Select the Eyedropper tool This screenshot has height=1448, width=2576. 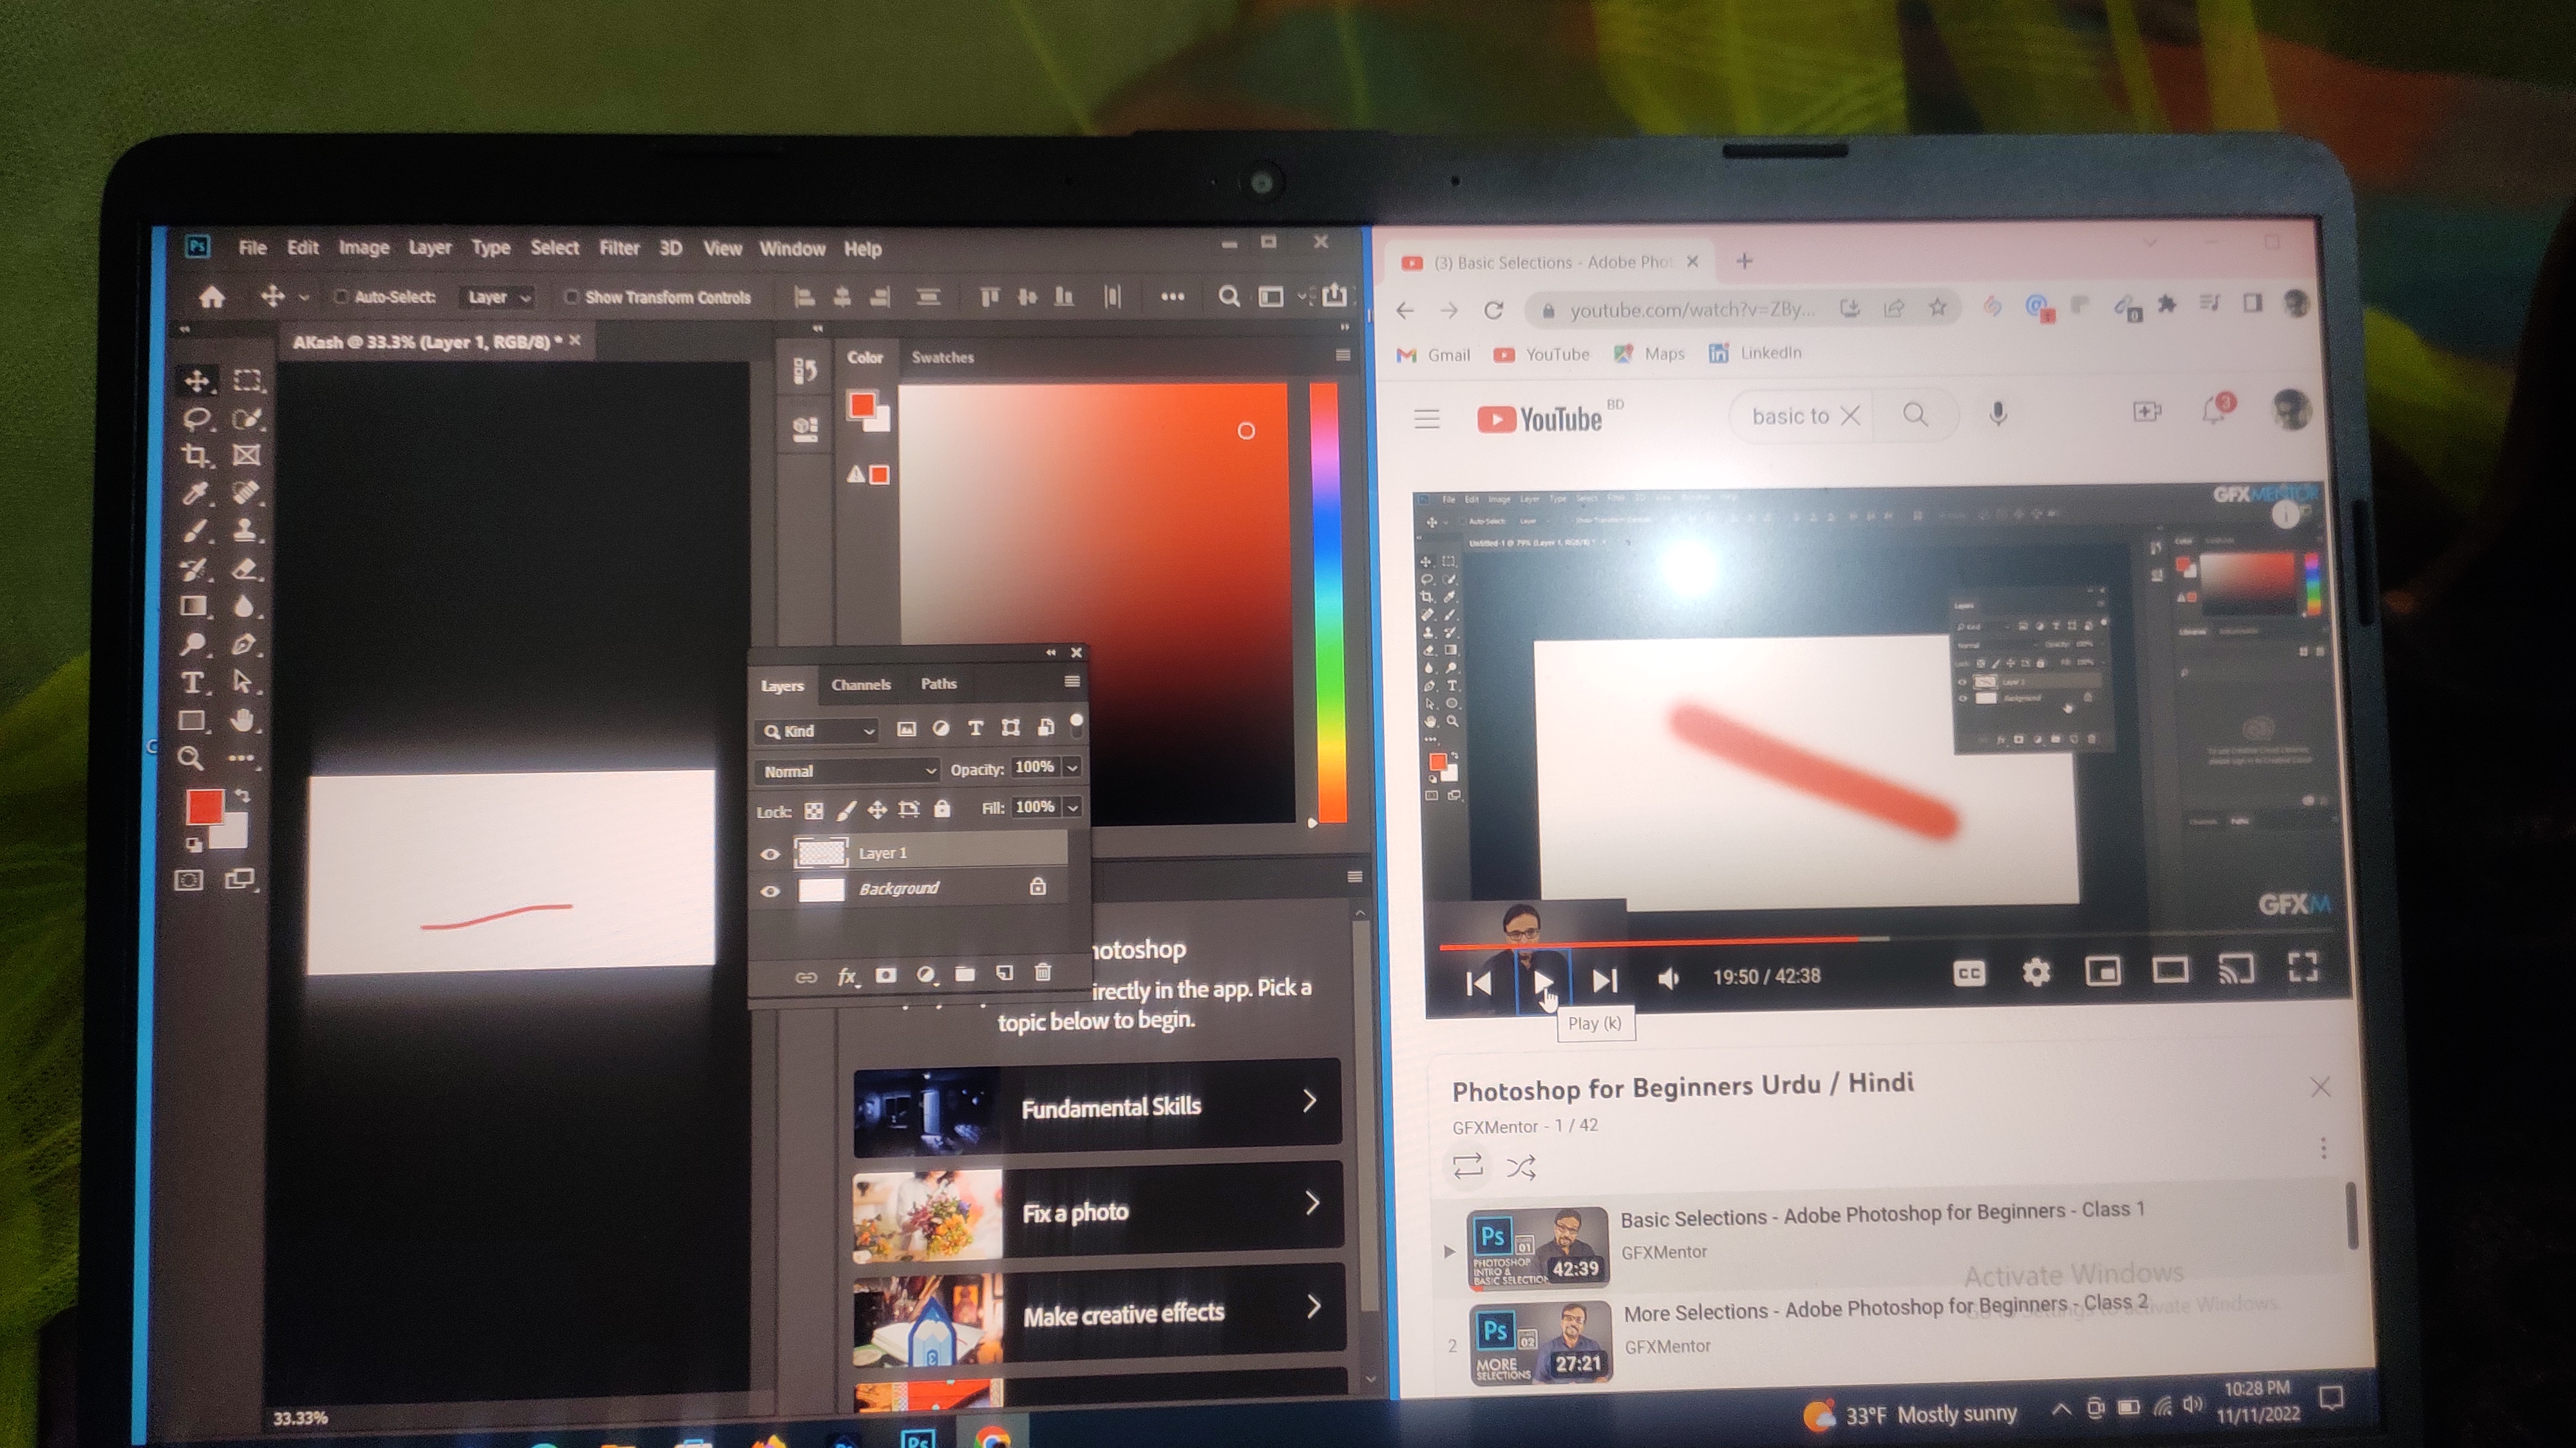tap(195, 493)
